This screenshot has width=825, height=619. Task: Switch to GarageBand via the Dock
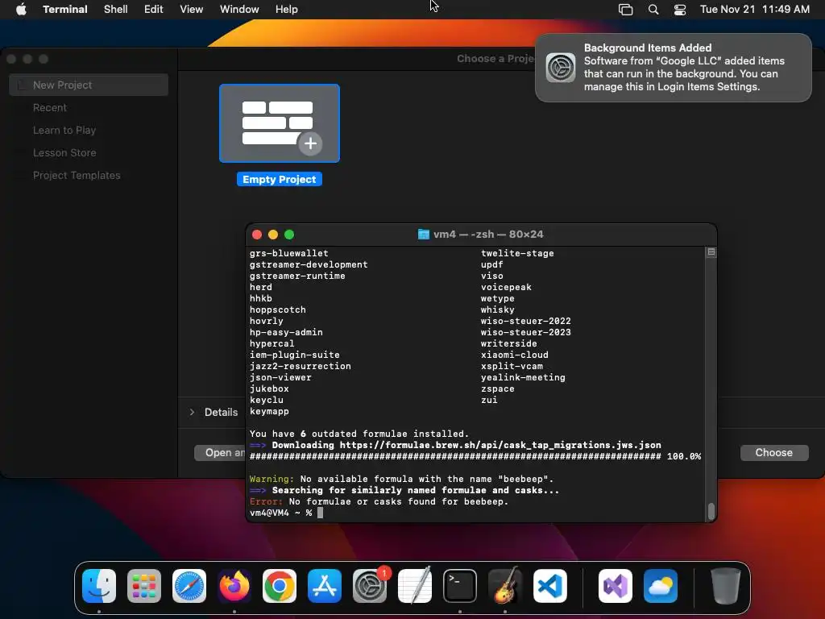tap(505, 586)
